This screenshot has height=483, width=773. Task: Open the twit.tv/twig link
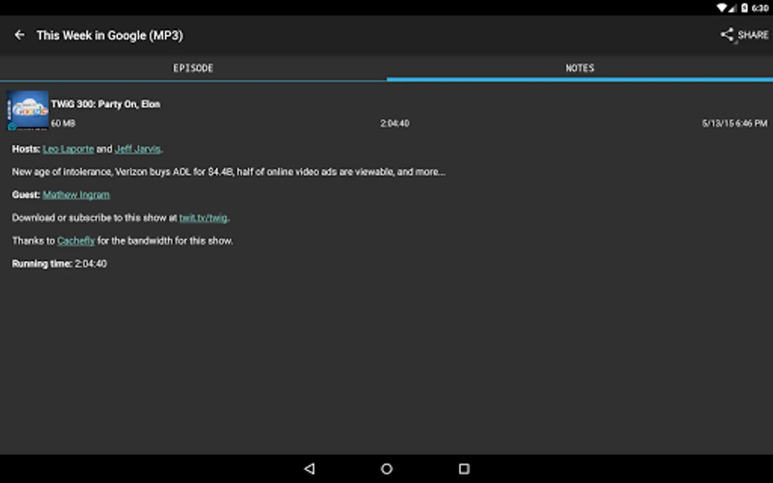pos(203,218)
